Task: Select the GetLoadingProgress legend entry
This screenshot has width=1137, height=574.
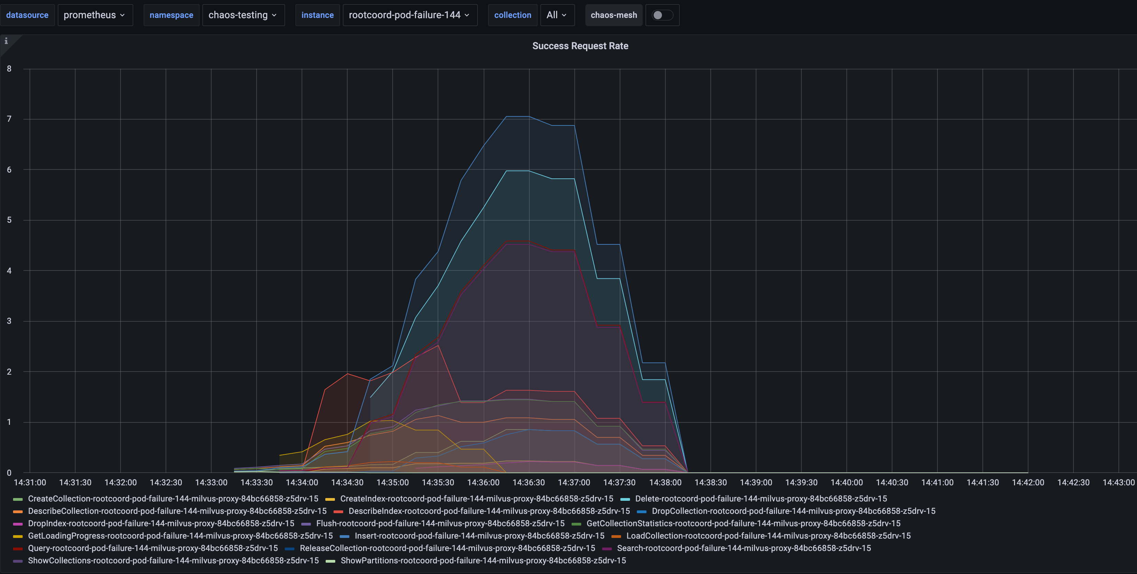Action: [x=180, y=536]
